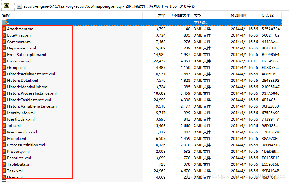289x182 pixels.
Task: Click the modified time 2018/7/11 of Execution.xml
Action: click(244, 61)
